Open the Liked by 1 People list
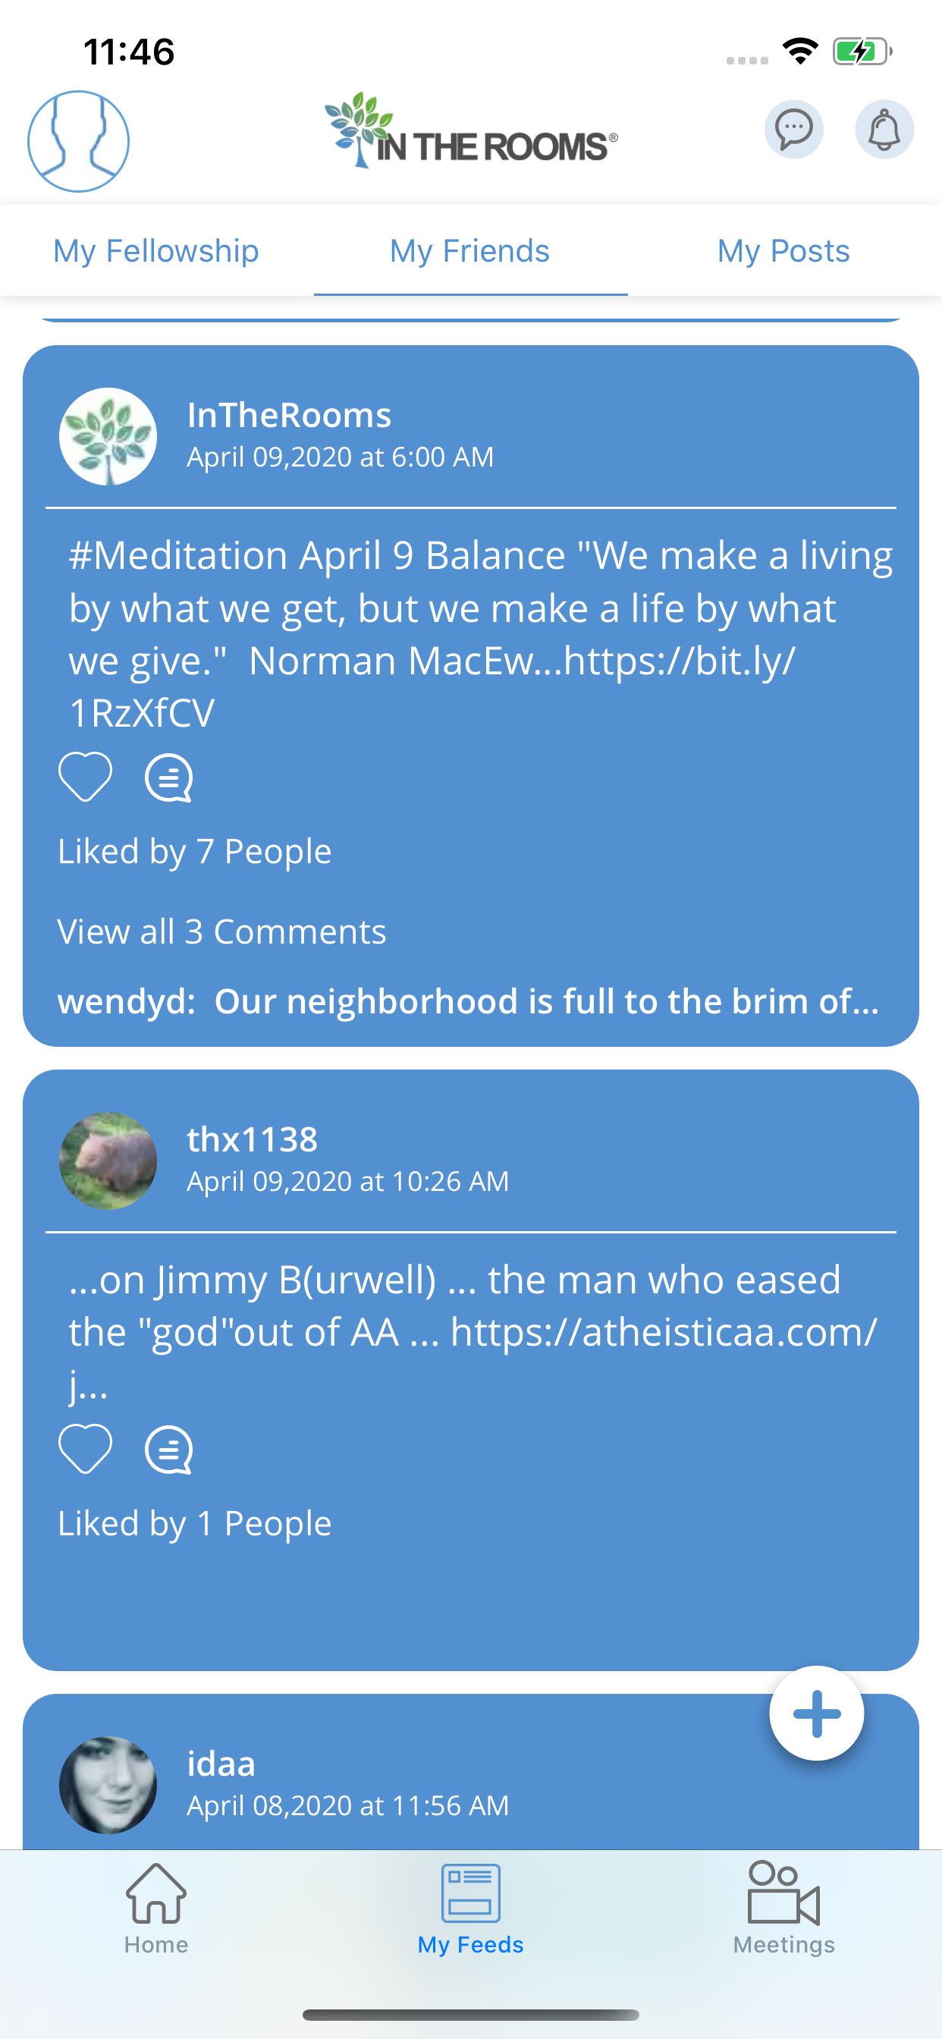This screenshot has height=2039, width=942. point(195,1523)
